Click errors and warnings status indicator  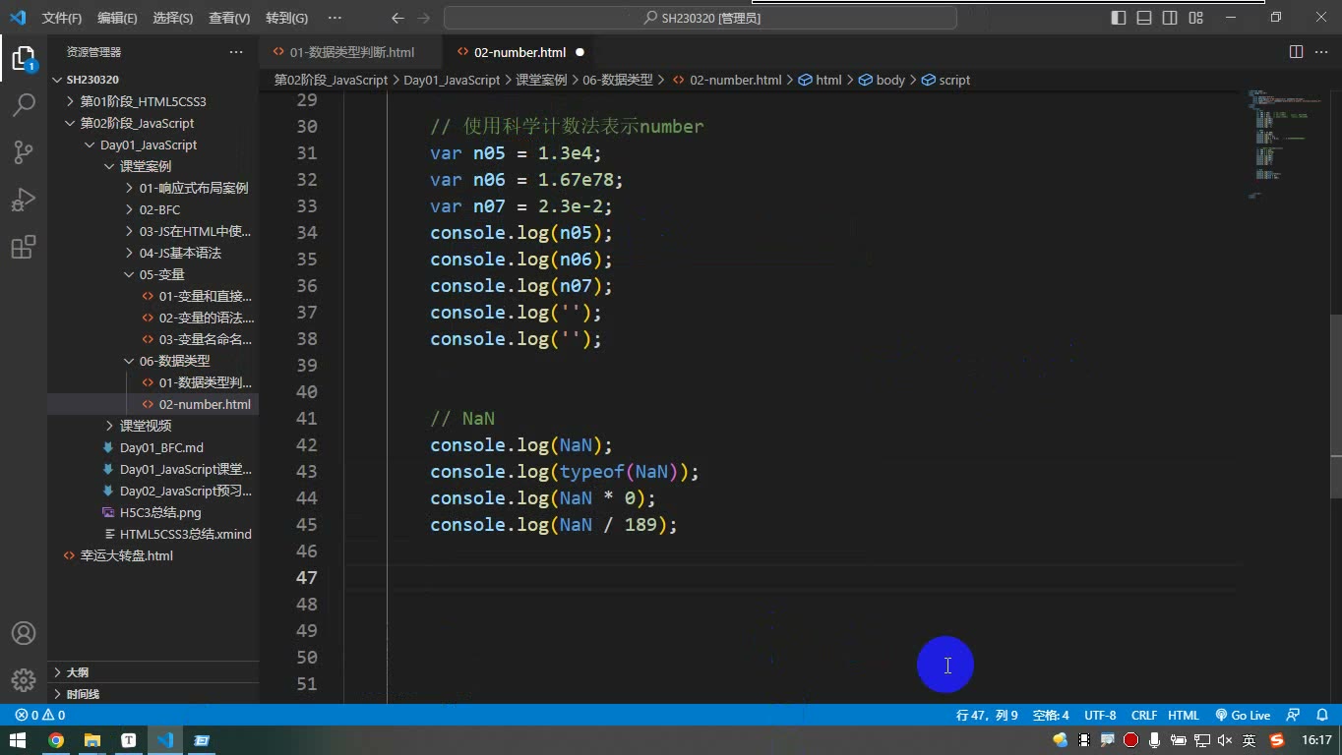[40, 716]
